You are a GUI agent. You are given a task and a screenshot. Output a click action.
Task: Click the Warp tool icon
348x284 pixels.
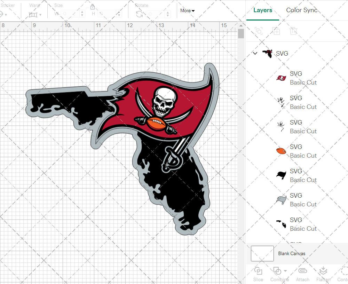click(x=33, y=15)
